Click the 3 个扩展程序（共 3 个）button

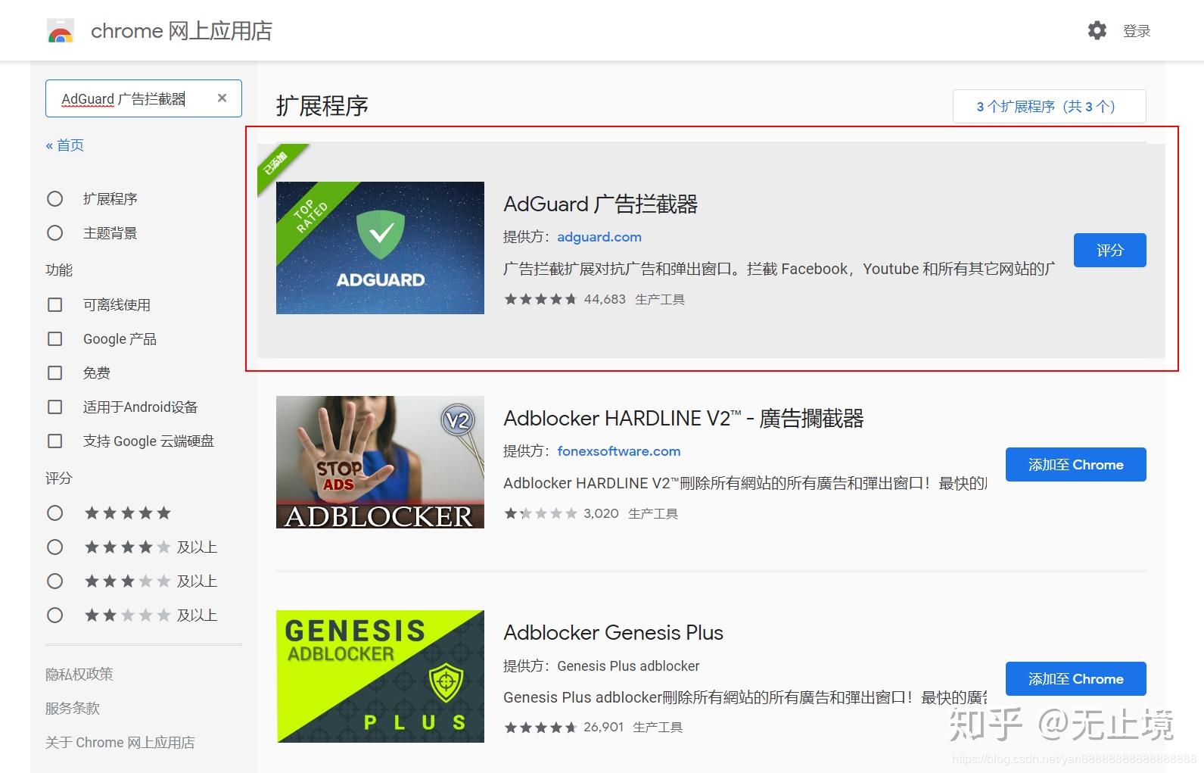(1049, 106)
